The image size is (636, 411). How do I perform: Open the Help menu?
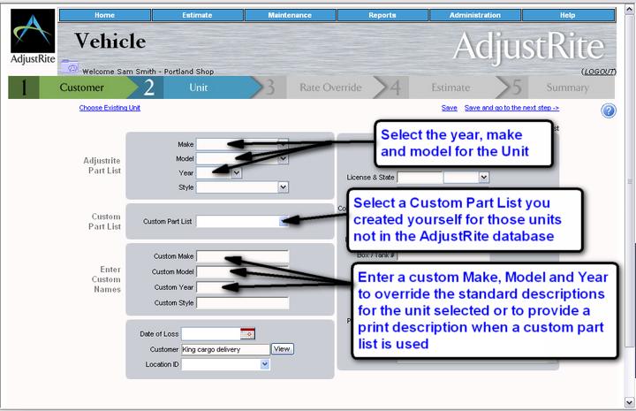pos(568,15)
